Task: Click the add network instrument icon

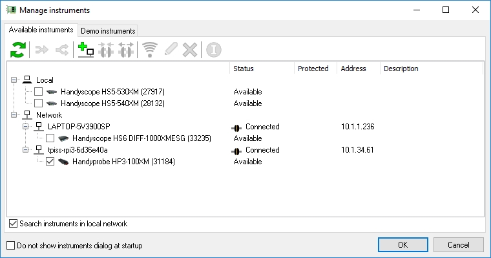Action: tap(85, 50)
